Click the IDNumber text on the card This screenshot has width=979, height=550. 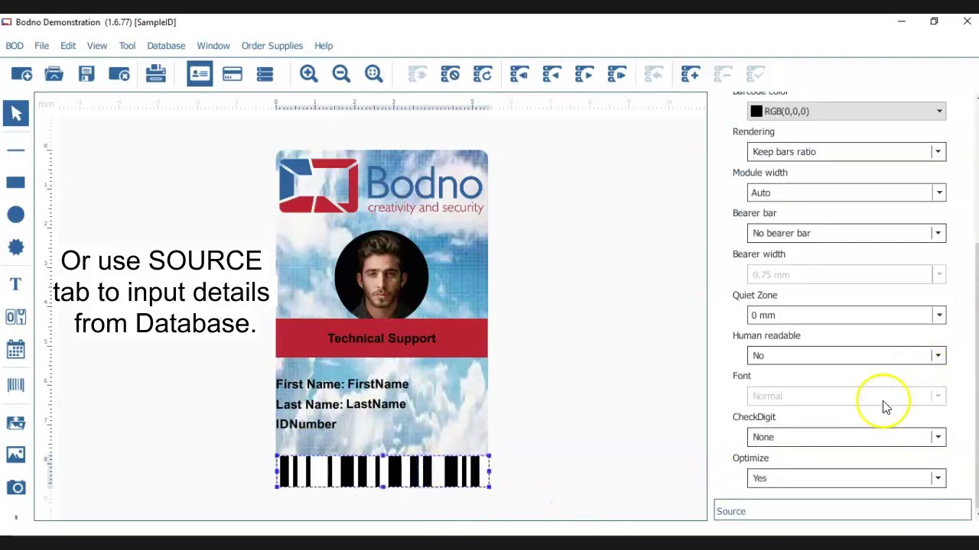pyautogui.click(x=306, y=424)
